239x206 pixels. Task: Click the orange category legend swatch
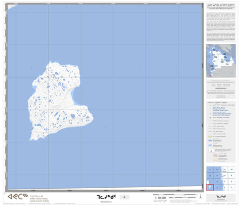click(215, 160)
